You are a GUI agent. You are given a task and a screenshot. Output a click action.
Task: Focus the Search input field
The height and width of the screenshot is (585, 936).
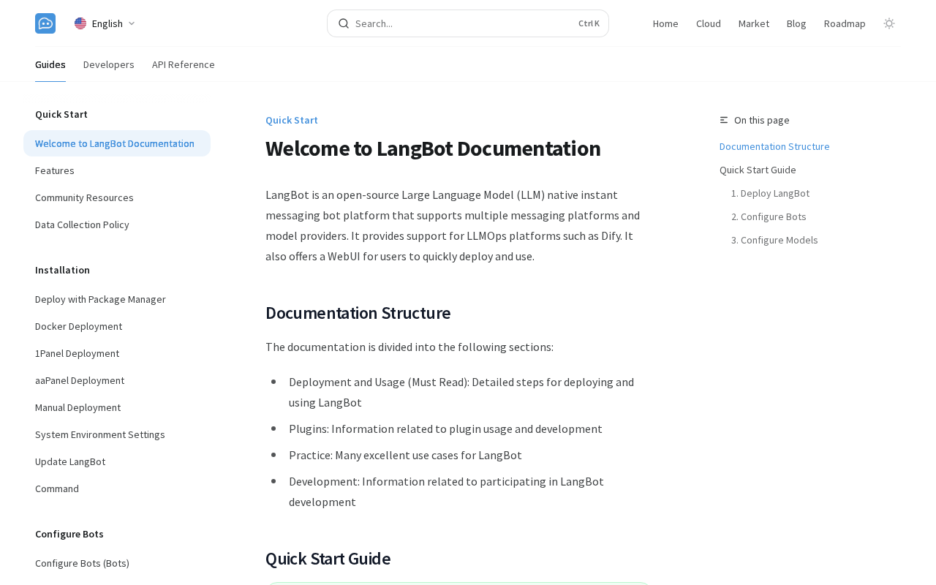click(468, 23)
